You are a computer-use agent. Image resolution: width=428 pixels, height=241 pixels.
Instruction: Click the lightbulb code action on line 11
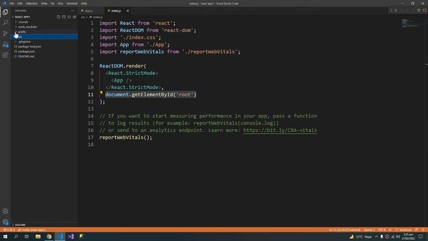pyautogui.click(x=101, y=93)
